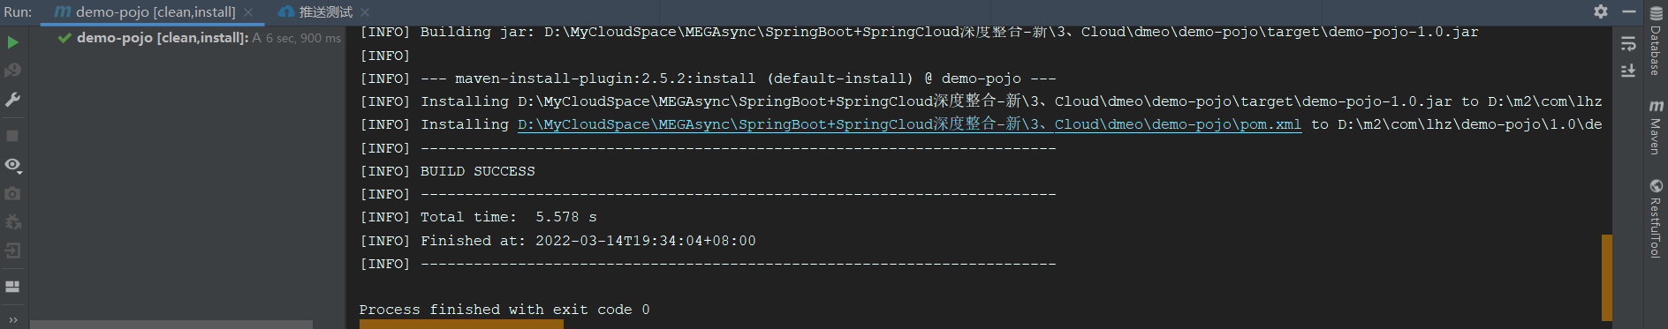This screenshot has width=1668, height=329.
Task: Hide the Run tool window
Action: [1629, 11]
